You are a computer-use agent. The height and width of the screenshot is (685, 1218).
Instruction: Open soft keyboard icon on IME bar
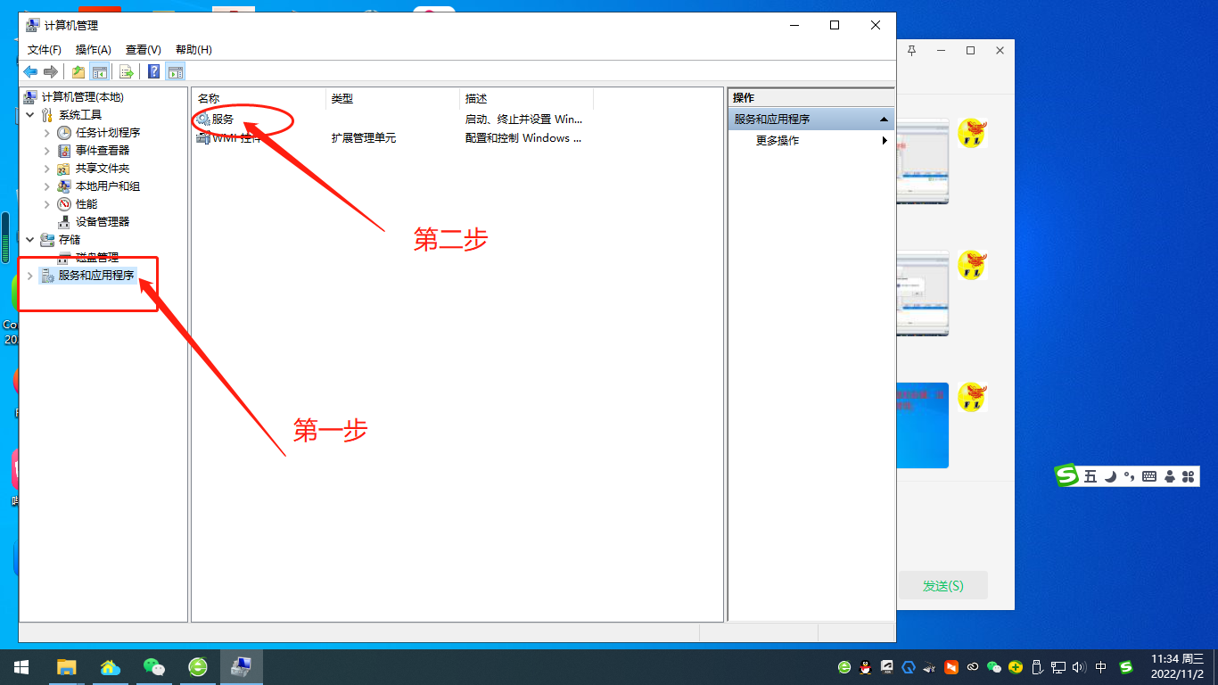(x=1148, y=477)
